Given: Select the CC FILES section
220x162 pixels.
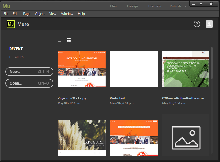Looking at the screenshot, I should tap(17, 57).
